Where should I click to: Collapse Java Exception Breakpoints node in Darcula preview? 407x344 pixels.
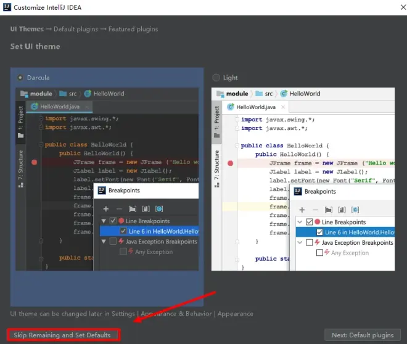click(x=104, y=242)
